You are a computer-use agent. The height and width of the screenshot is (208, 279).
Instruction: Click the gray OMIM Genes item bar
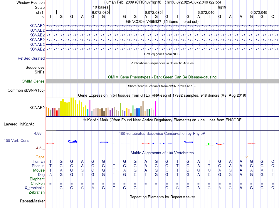coord(162,81)
